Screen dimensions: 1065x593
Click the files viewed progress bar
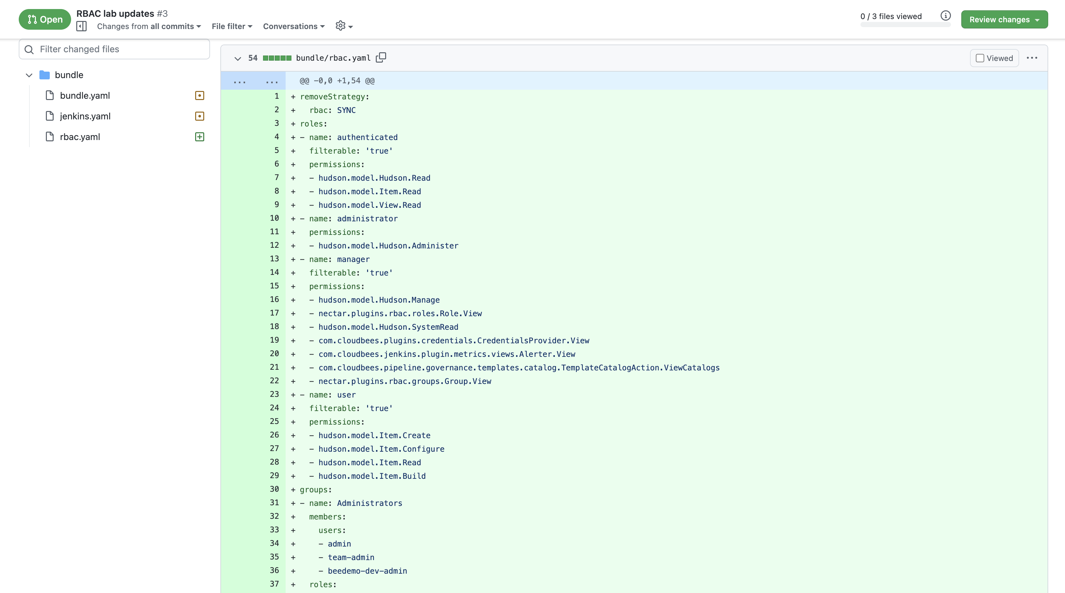click(x=905, y=25)
